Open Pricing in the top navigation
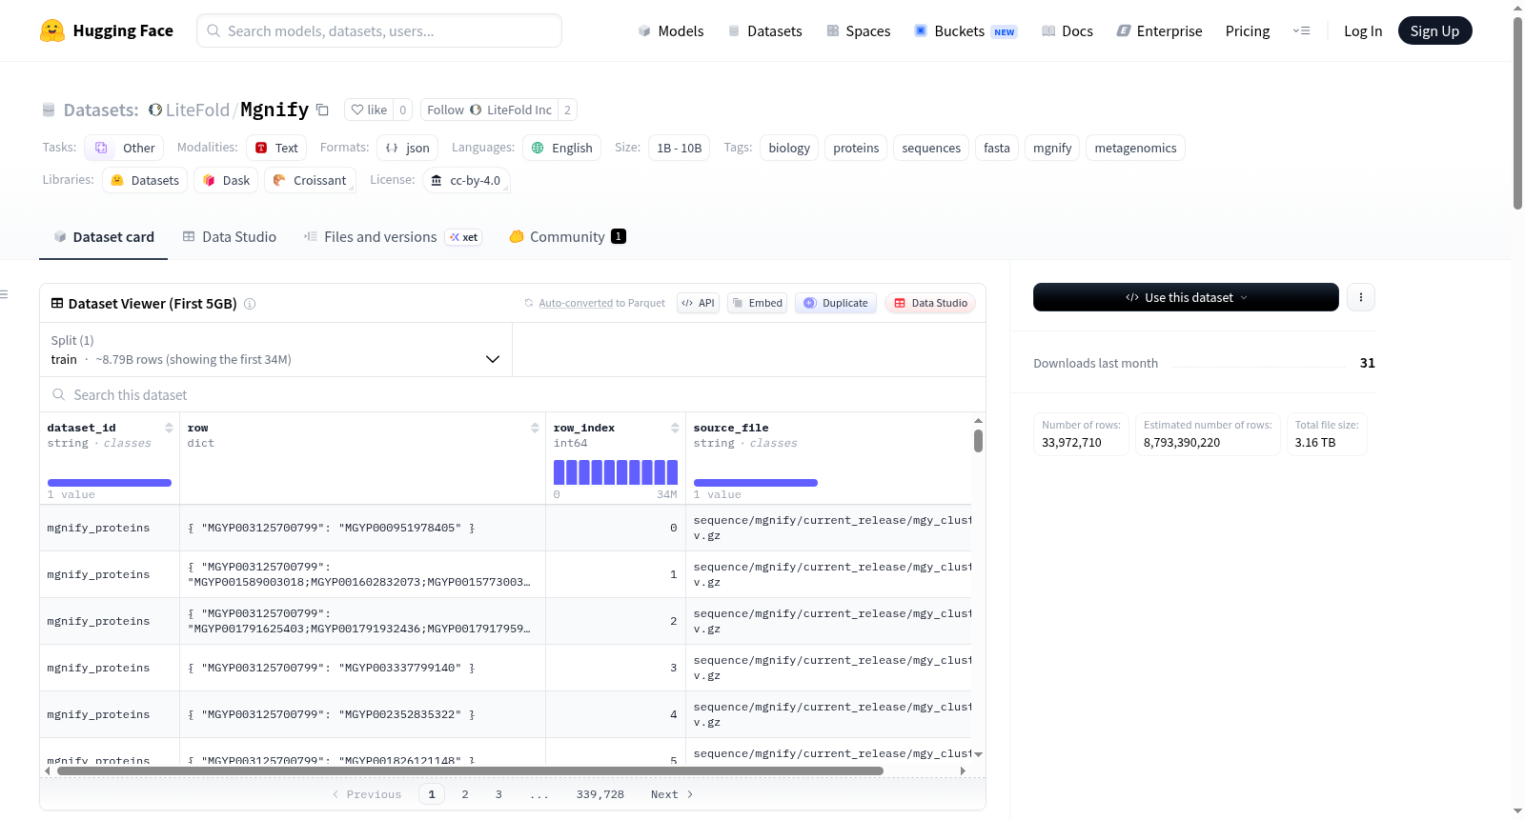 click(1248, 30)
